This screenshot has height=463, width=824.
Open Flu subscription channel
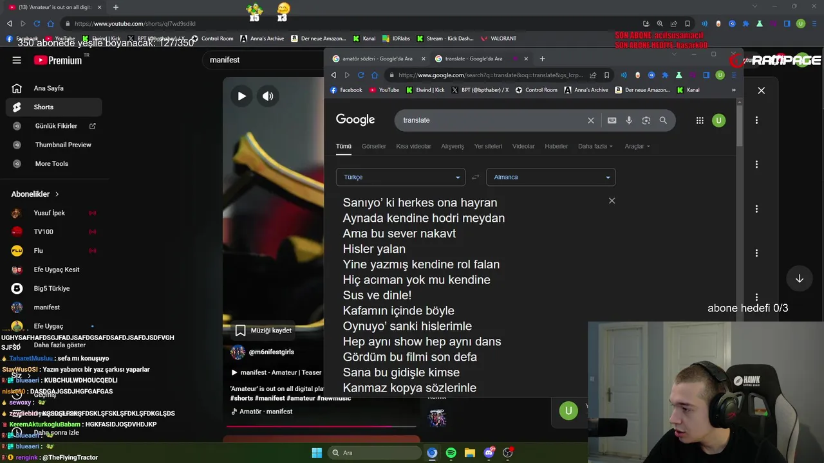tap(53, 250)
